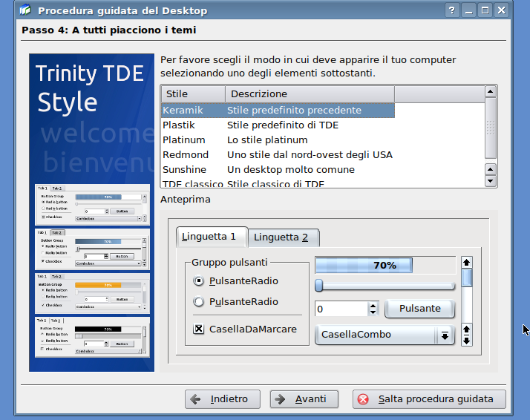Select the Platinum style row
The image size is (530, 420).
pyautogui.click(x=278, y=140)
